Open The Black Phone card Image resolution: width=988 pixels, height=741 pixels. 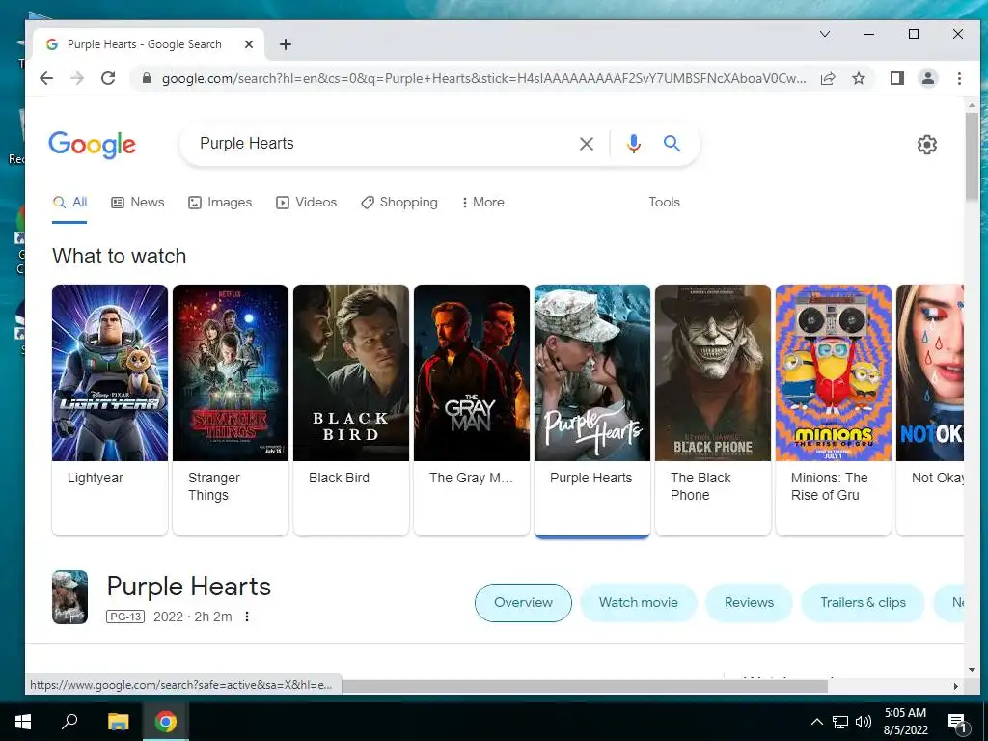713,409
